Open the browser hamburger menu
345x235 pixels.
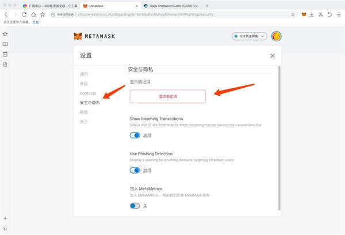(x=339, y=14)
